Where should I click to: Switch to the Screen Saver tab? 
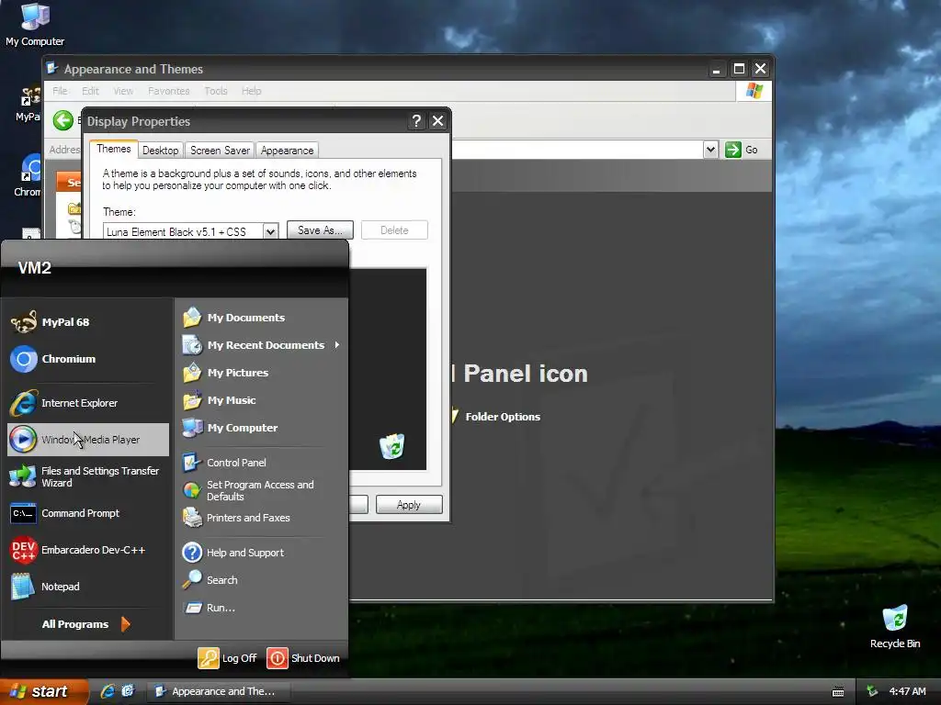pyautogui.click(x=220, y=150)
